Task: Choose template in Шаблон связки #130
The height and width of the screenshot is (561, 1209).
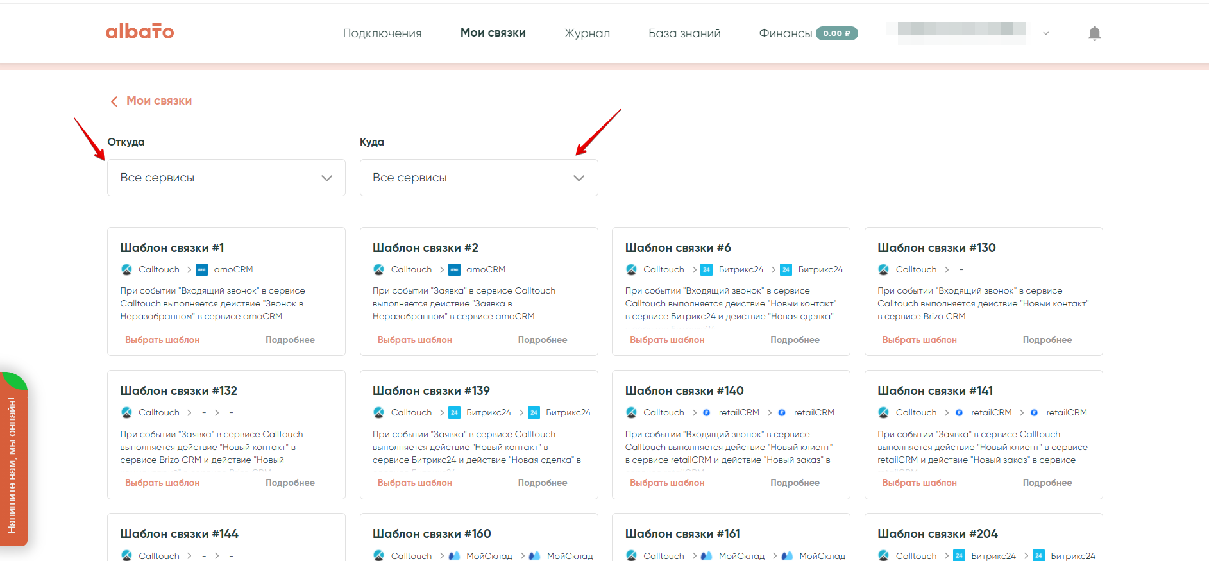Action: pyautogui.click(x=920, y=340)
